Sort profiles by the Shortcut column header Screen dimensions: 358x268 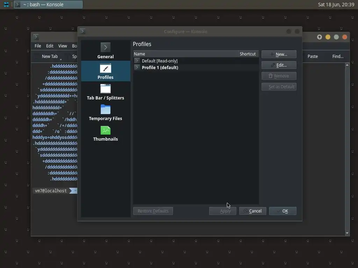click(249, 54)
